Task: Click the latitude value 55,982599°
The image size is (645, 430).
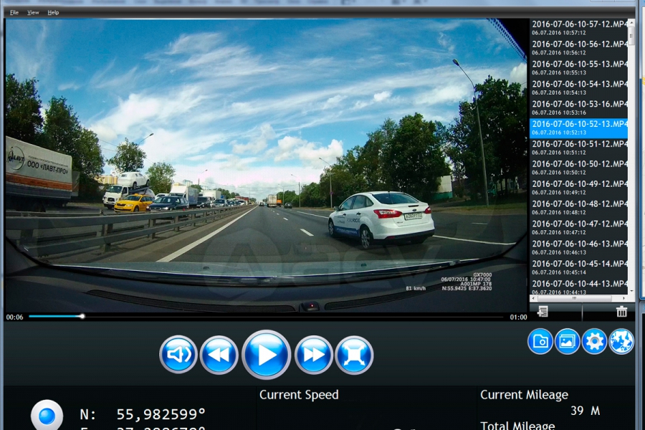Action: point(161,414)
